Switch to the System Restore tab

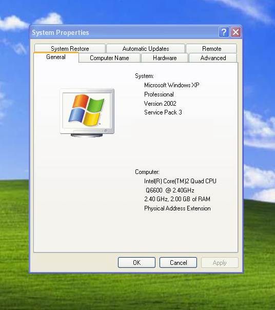[70, 48]
